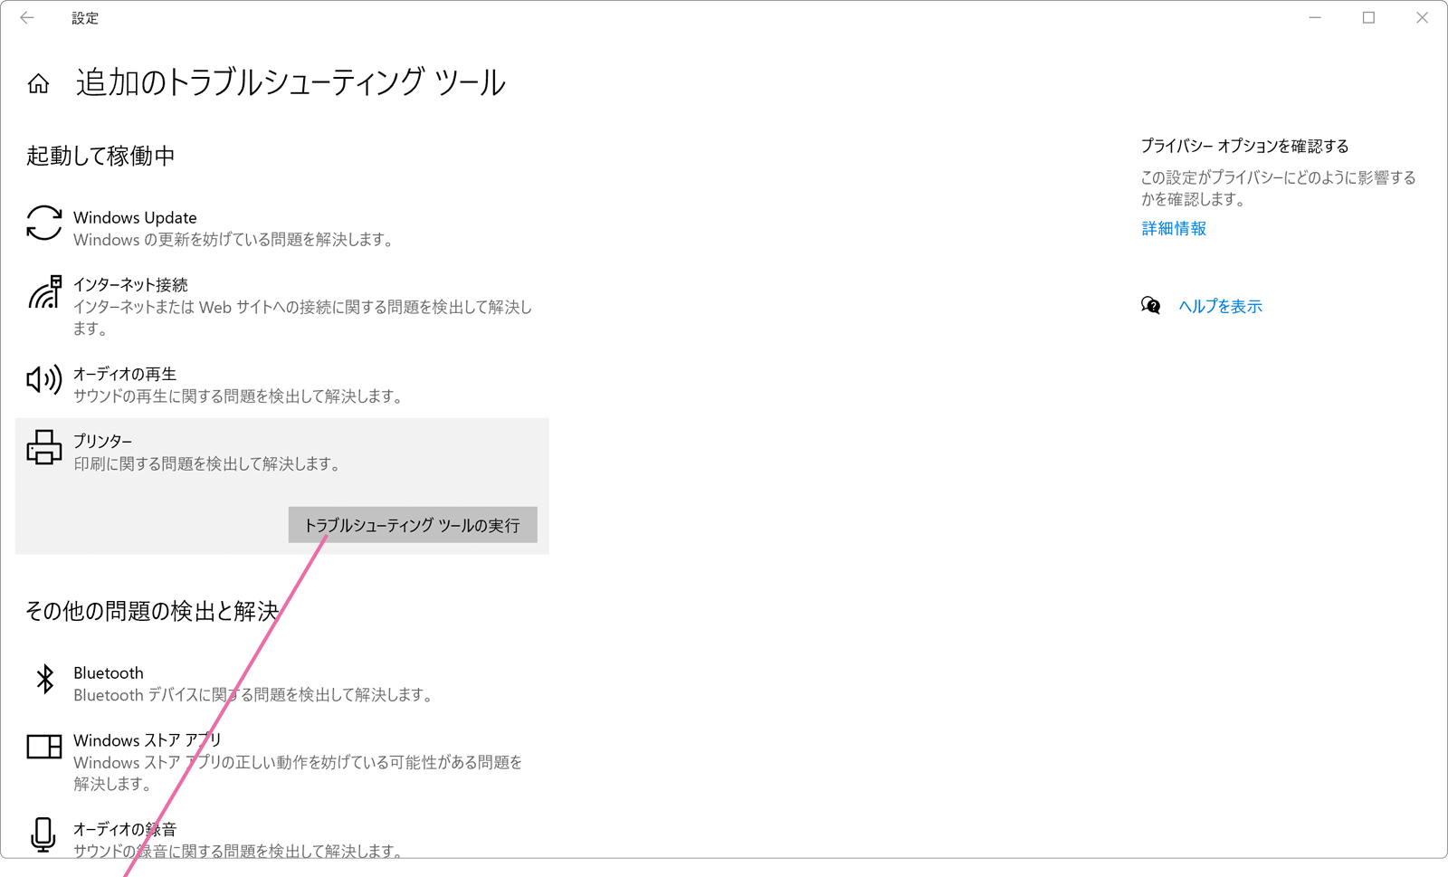Select the Bluetooth troubleshooter title
1448x877 pixels.
pos(109,672)
